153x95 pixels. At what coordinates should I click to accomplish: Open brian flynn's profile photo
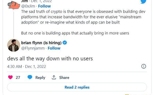[14, 45]
